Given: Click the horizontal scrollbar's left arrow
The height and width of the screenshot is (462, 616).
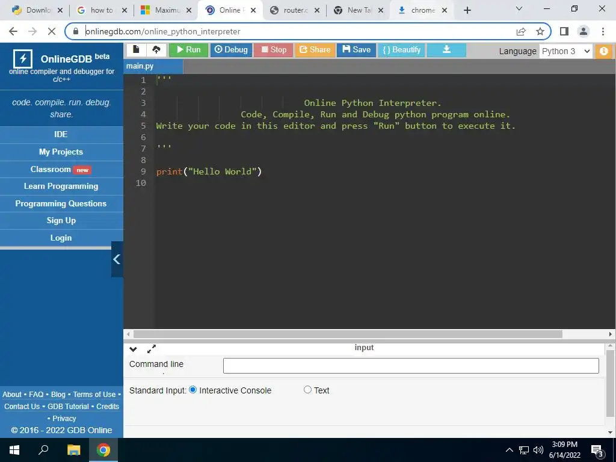Looking at the screenshot, I should tap(128, 334).
